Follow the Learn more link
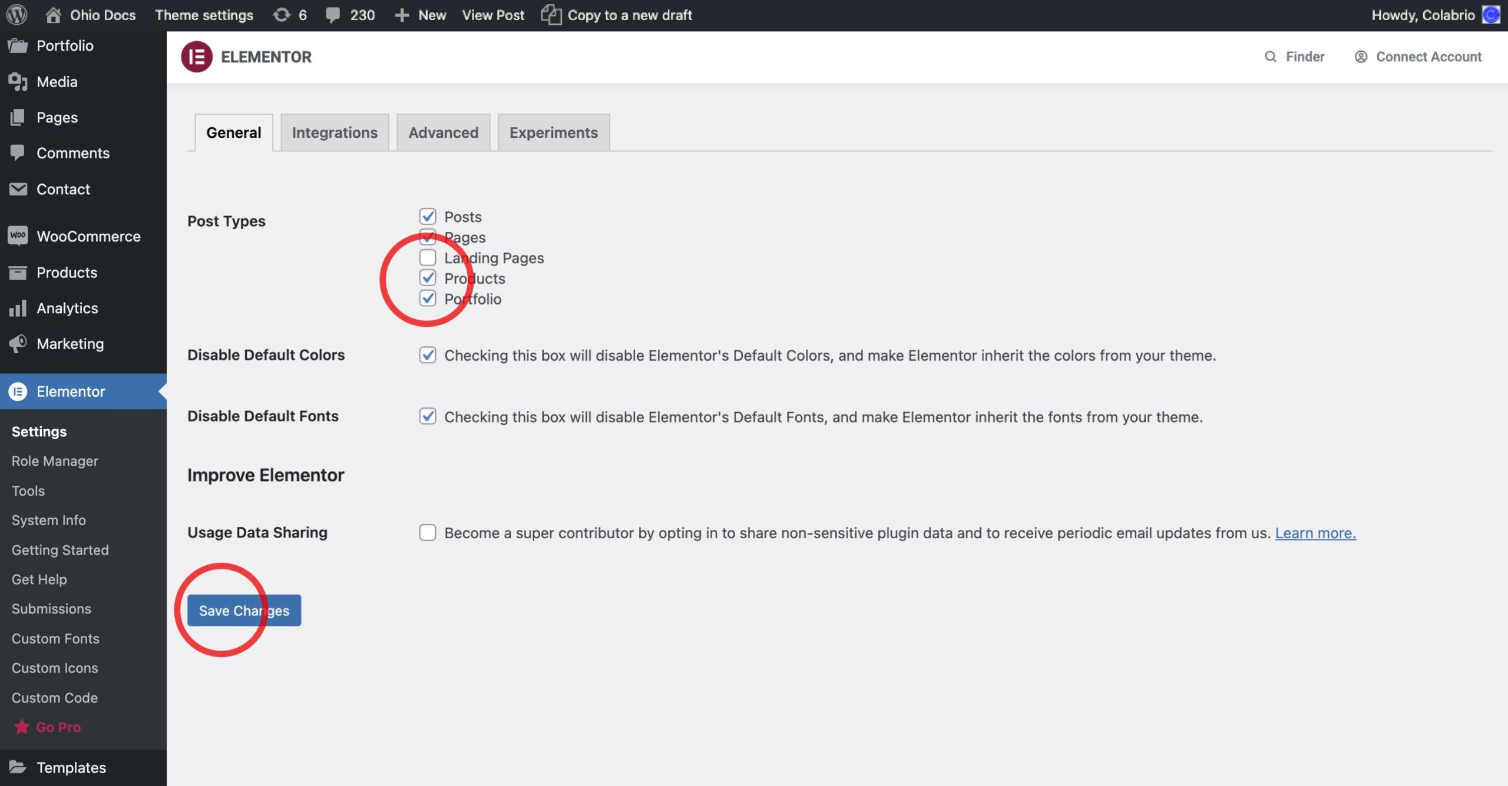Screen dimensions: 1508x786 tap(1315, 533)
